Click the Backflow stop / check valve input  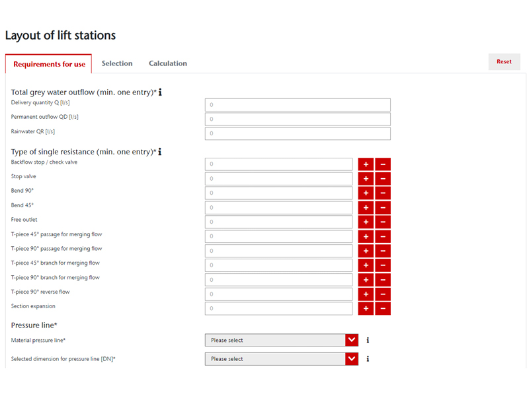278,164
